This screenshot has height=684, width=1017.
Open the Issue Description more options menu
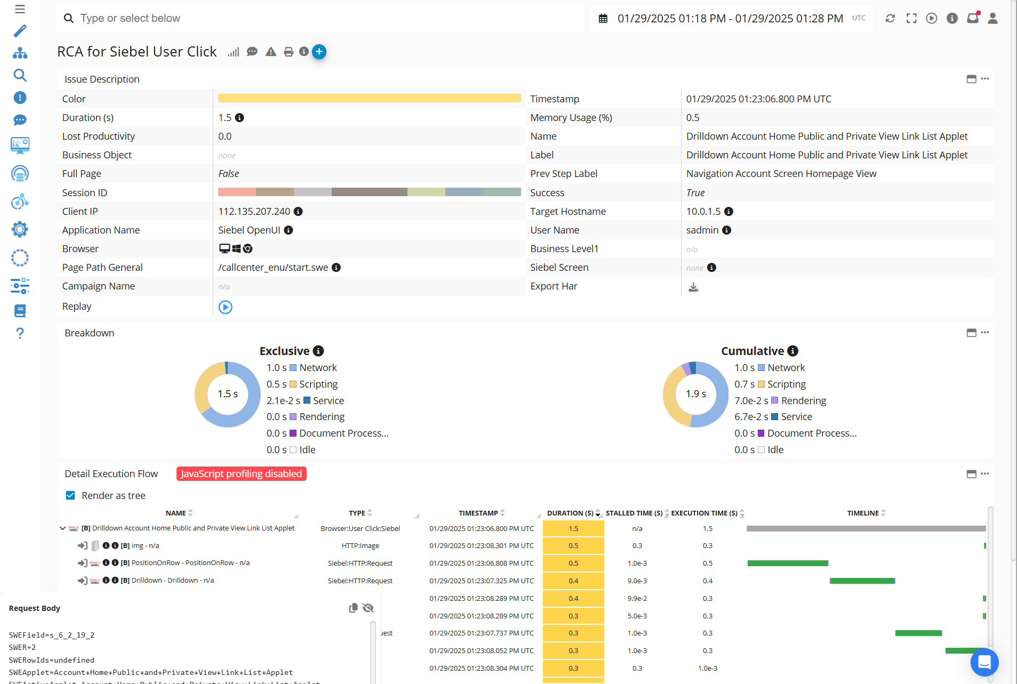pyautogui.click(x=985, y=79)
